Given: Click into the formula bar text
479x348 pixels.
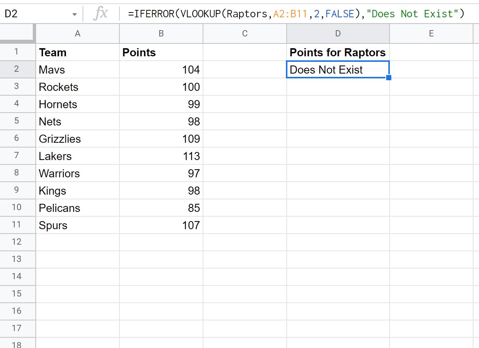Looking at the screenshot, I should [296, 14].
